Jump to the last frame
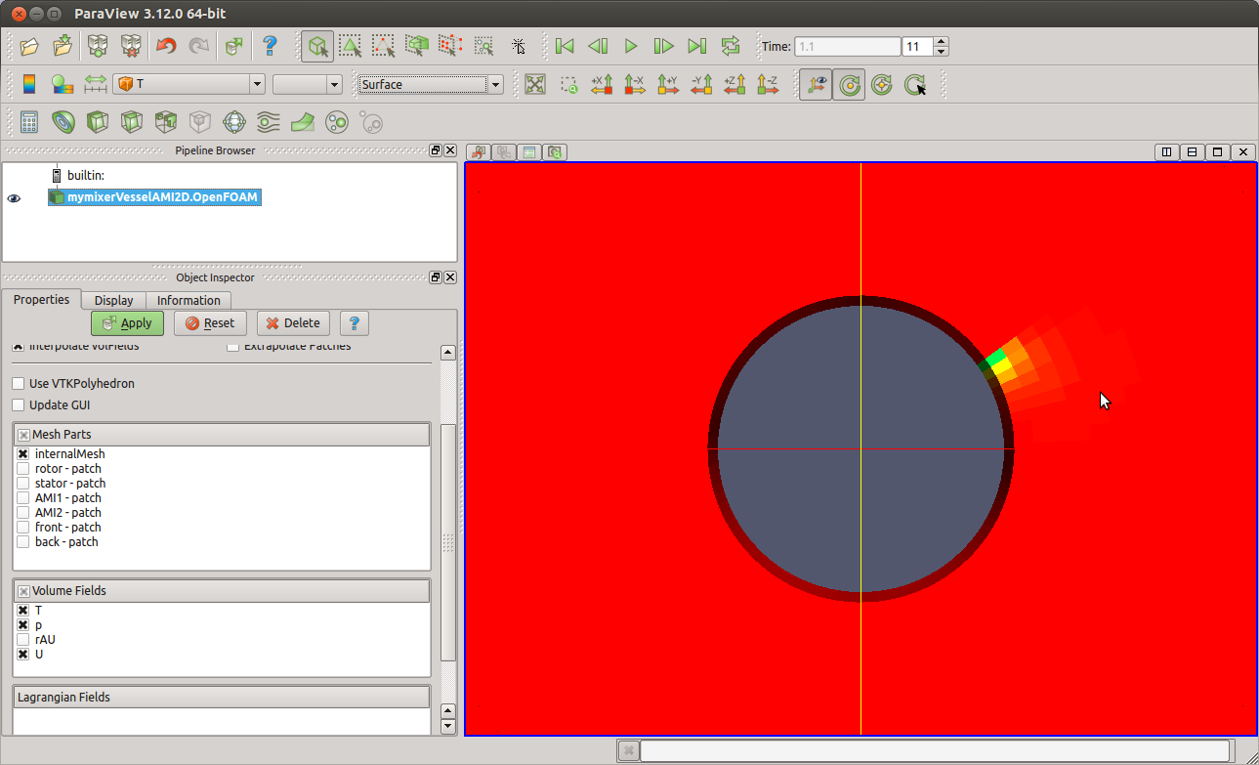Image resolution: width=1259 pixels, height=765 pixels. [x=697, y=46]
